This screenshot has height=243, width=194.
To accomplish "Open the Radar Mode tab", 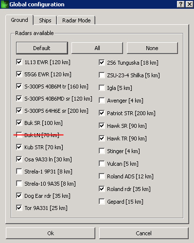I will tap(76, 20).
